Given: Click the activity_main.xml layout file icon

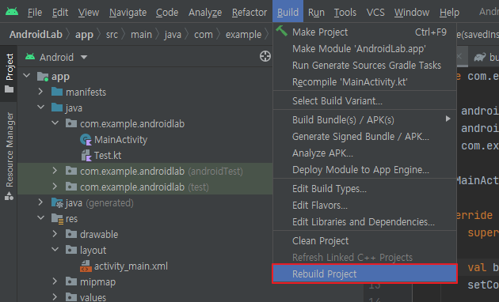Looking at the screenshot, I should [86, 266].
